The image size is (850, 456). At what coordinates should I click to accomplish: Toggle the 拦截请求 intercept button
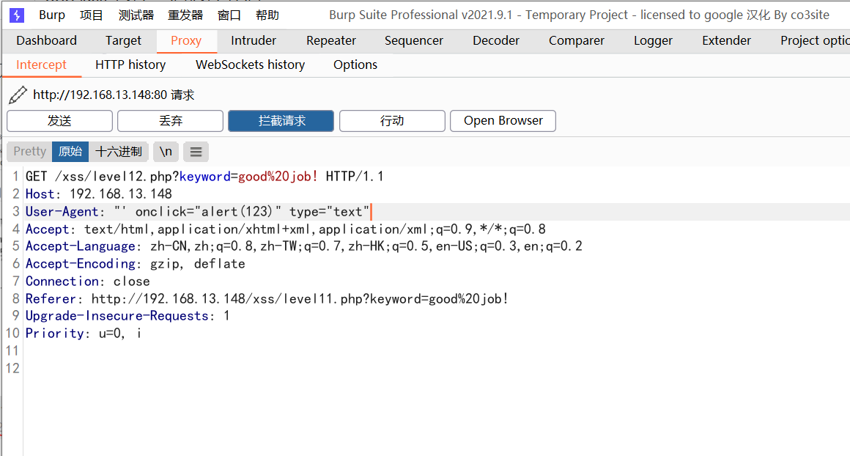281,121
